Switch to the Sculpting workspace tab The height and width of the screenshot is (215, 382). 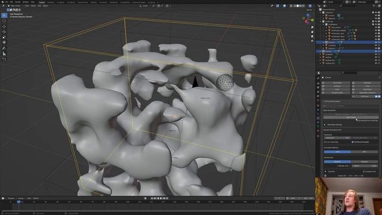[x=60, y=2]
